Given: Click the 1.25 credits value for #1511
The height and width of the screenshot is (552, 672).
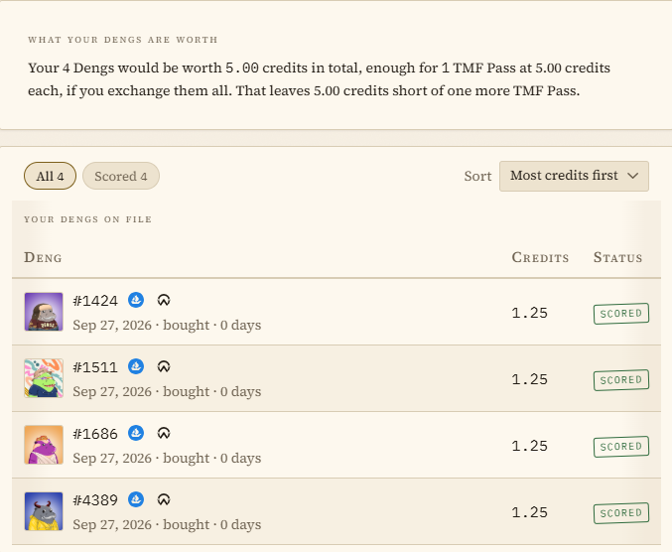Looking at the screenshot, I should 530,379.
